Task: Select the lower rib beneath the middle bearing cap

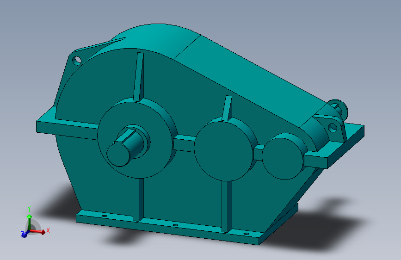Action: point(227,206)
